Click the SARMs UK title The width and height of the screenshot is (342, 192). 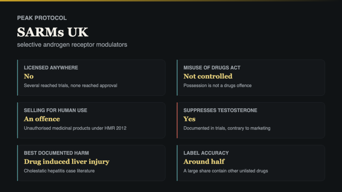[x=52, y=32]
